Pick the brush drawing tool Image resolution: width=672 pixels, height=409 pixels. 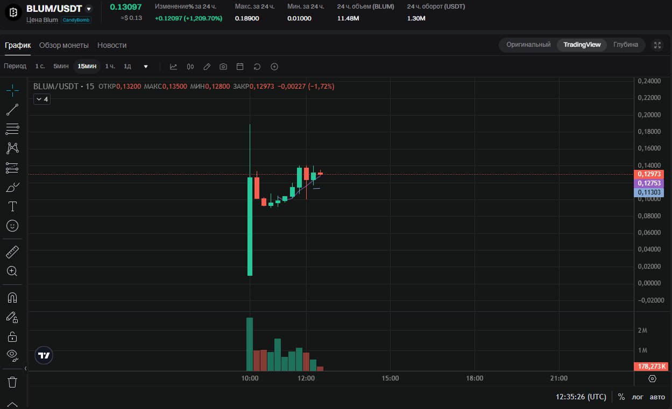(x=12, y=187)
